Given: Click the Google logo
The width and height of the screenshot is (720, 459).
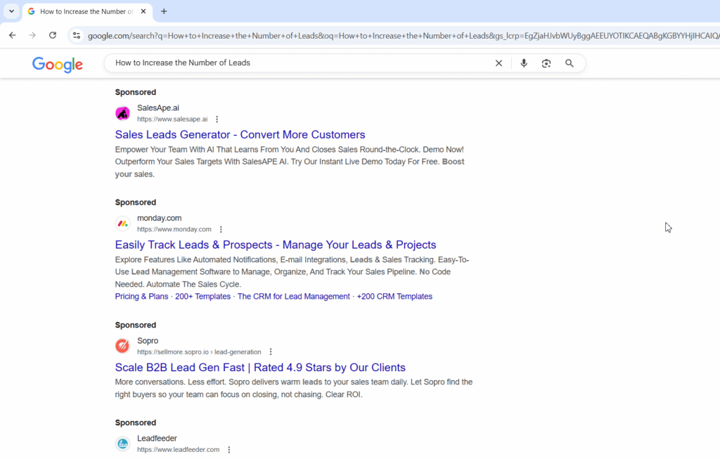Looking at the screenshot, I should coord(58,64).
